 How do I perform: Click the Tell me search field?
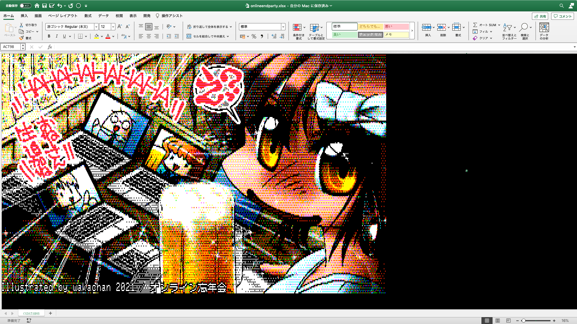coord(169,16)
